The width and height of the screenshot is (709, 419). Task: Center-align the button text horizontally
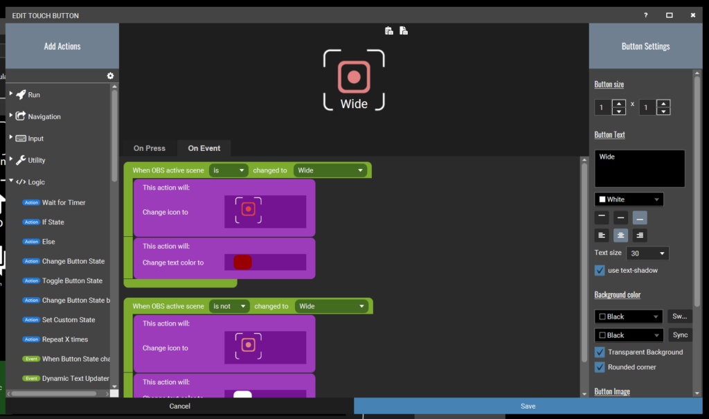(x=621, y=235)
